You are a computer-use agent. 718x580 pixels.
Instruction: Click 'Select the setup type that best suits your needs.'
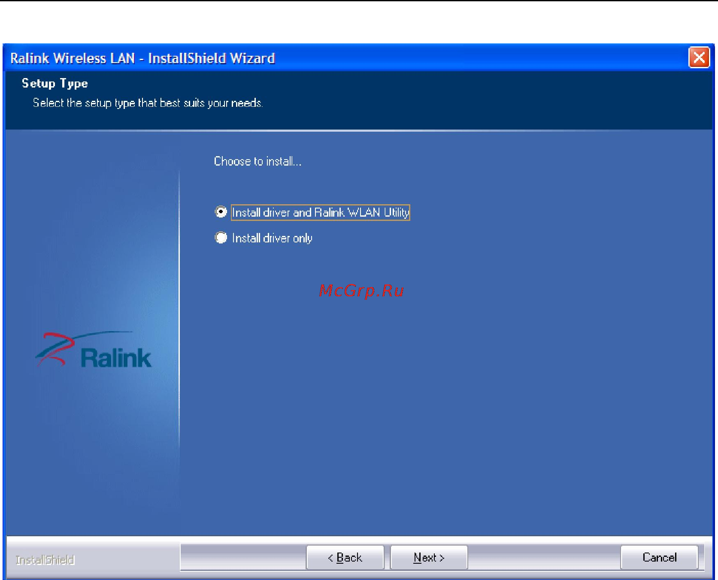point(148,103)
